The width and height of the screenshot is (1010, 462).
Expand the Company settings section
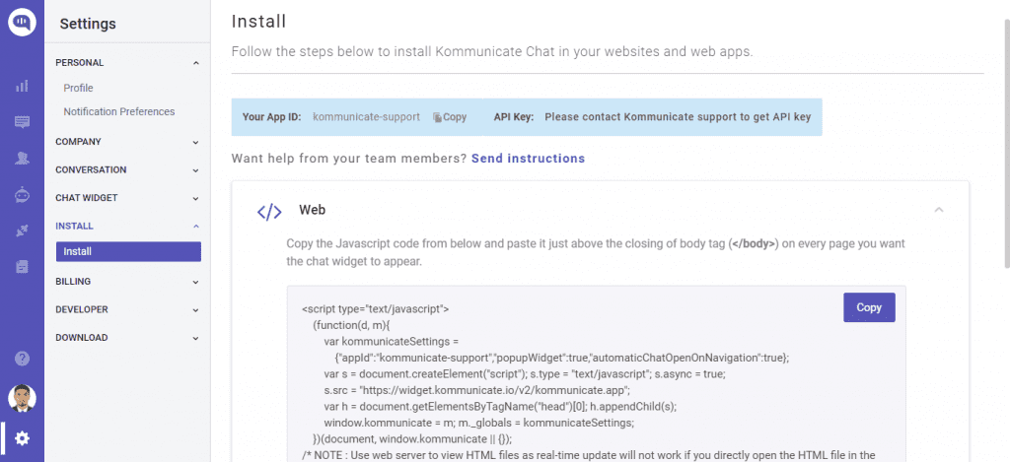pyautogui.click(x=195, y=142)
